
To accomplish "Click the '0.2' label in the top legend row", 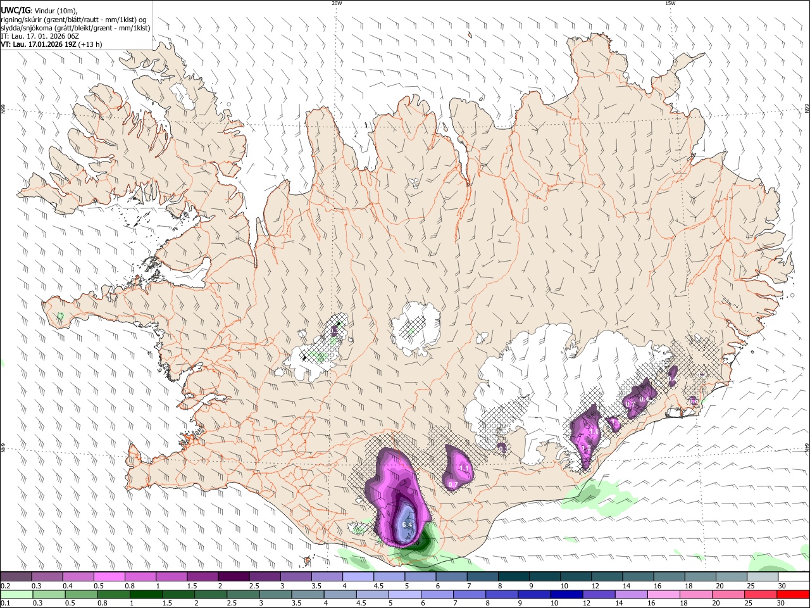I will (4, 586).
